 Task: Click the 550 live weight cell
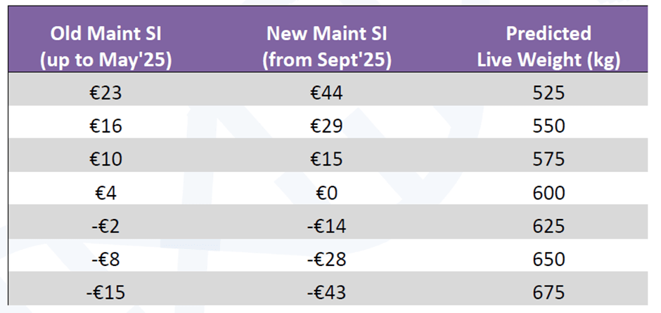coord(548,126)
